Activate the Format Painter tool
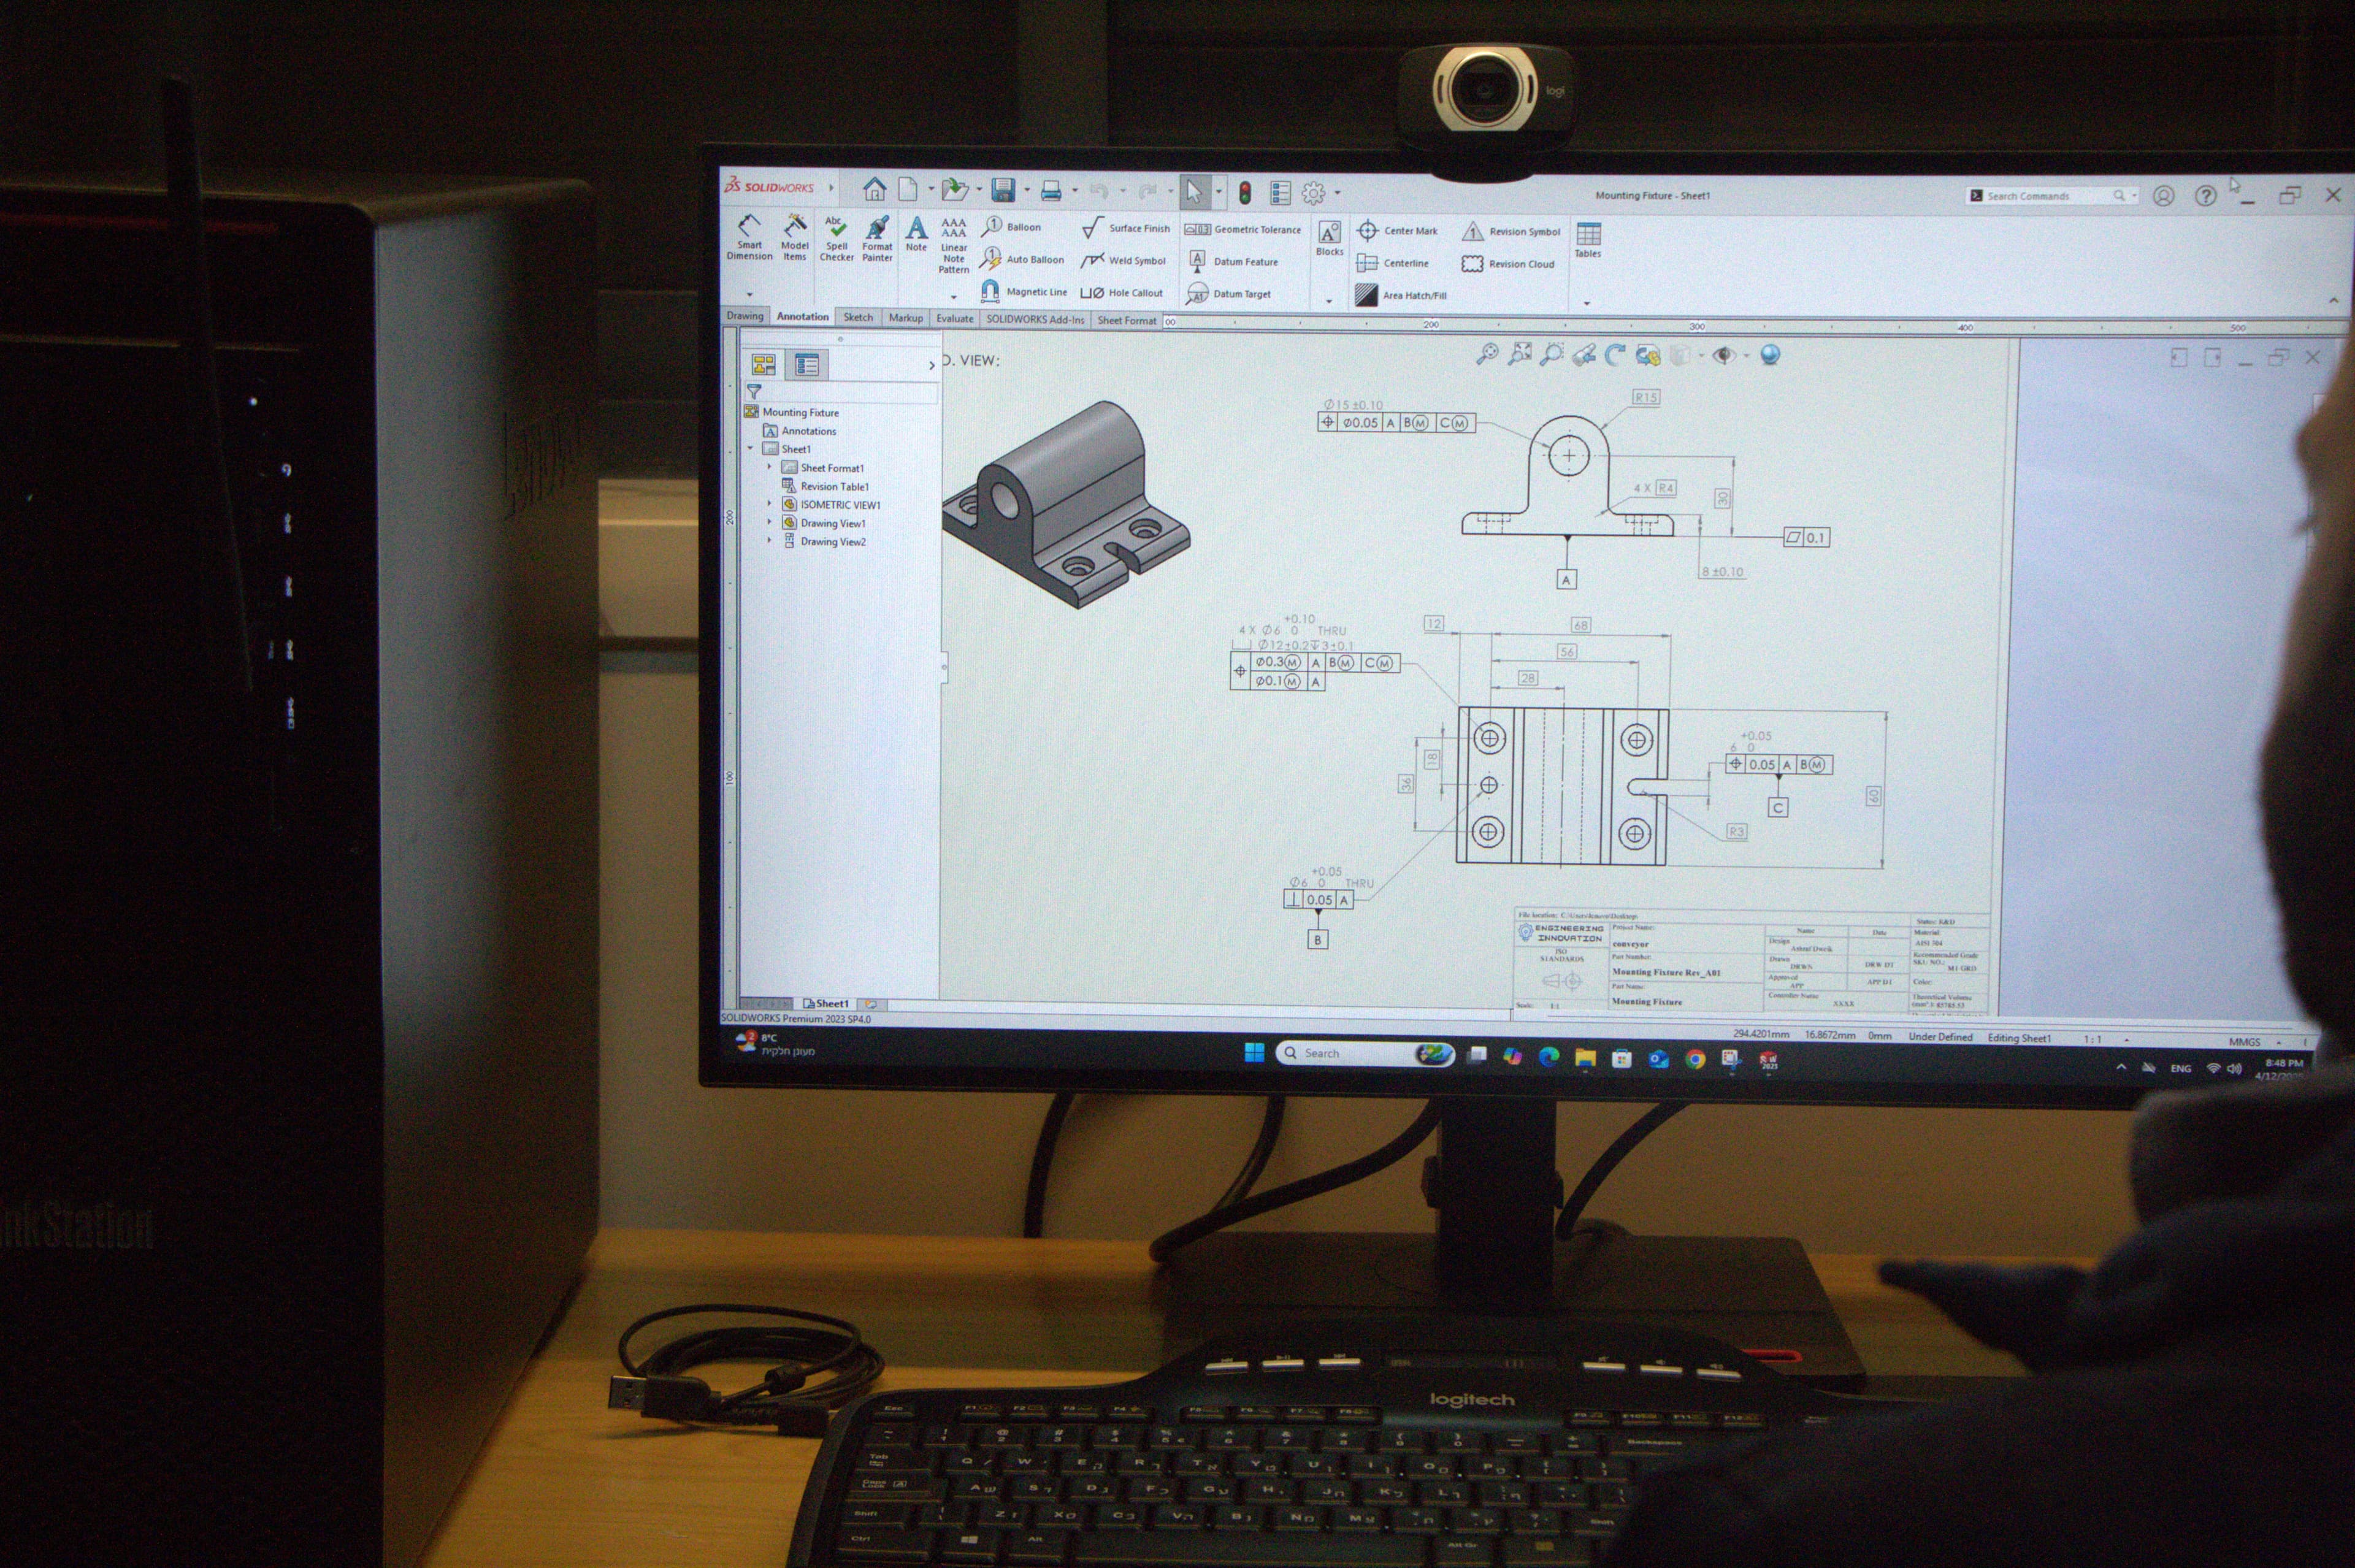 pyautogui.click(x=877, y=239)
